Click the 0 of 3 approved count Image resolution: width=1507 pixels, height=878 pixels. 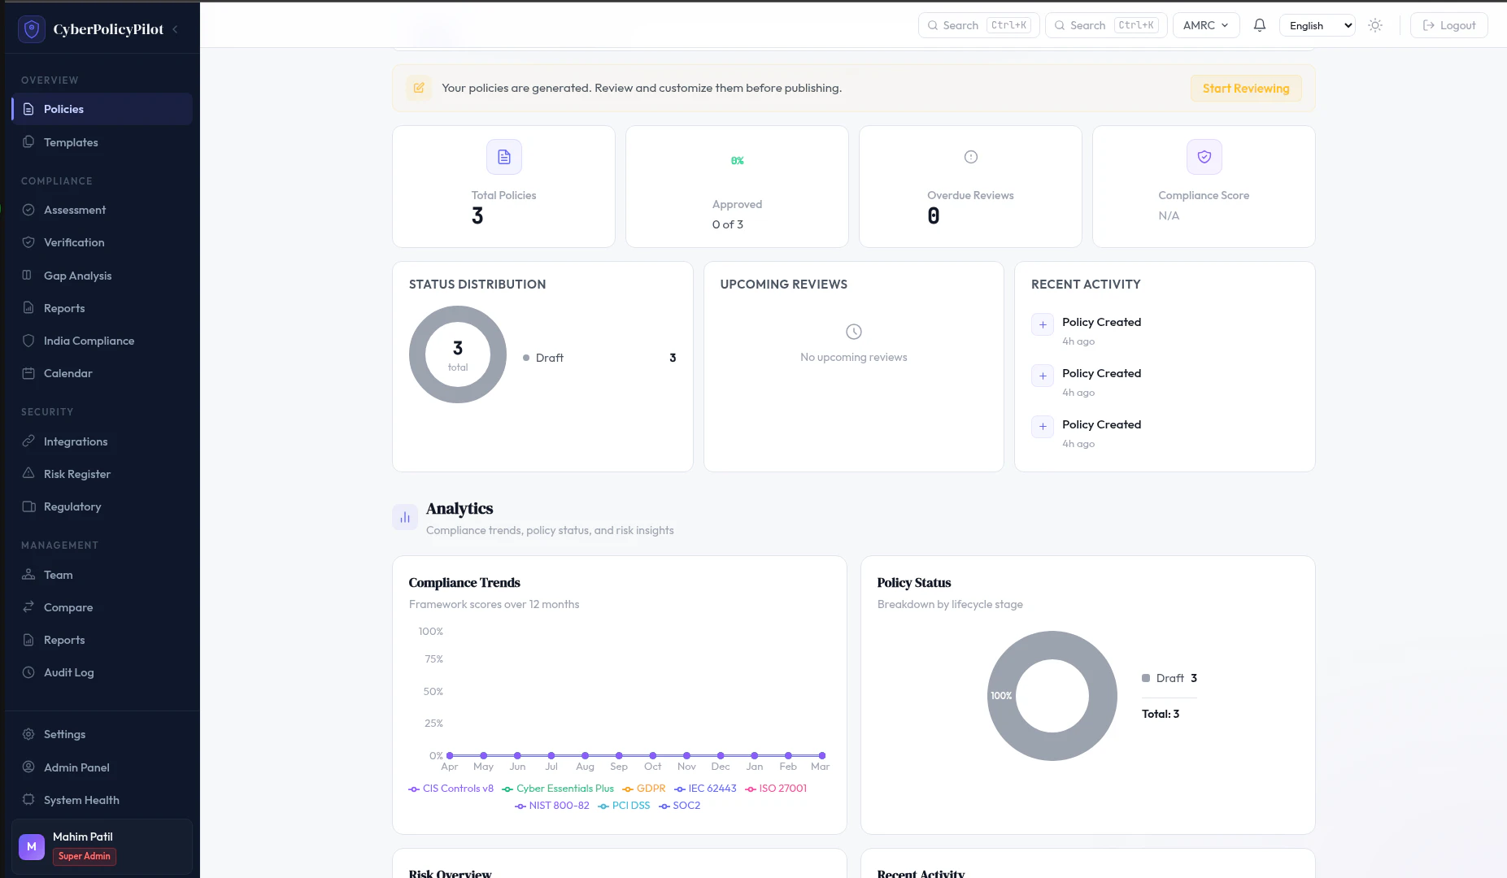[728, 224]
